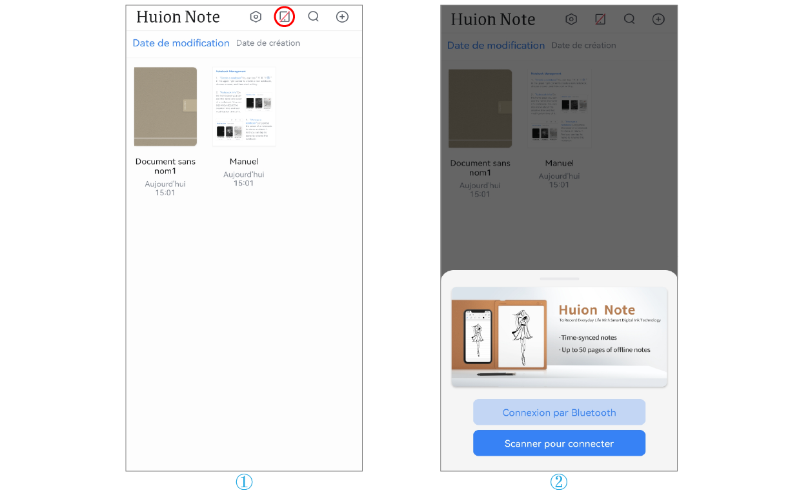Click dimmed Document sans nom1 cover in screen ②
Viewport: 799px width, 495px height.
point(480,108)
